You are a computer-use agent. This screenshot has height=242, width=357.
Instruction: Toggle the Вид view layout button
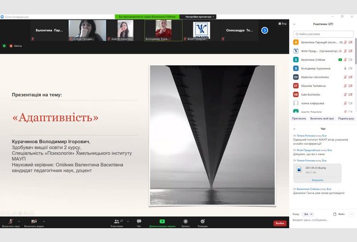click(x=282, y=24)
